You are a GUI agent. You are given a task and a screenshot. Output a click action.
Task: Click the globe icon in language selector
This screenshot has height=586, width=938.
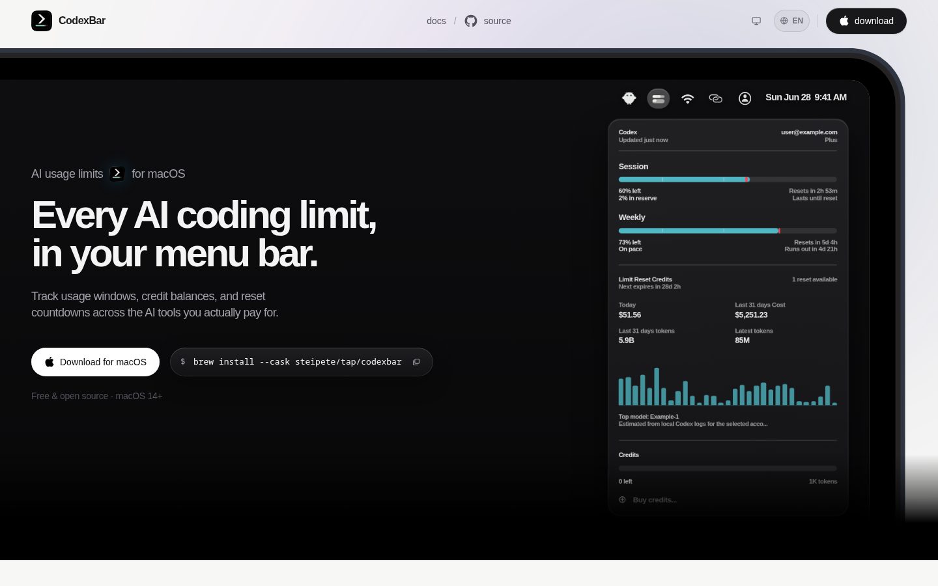pyautogui.click(x=784, y=21)
